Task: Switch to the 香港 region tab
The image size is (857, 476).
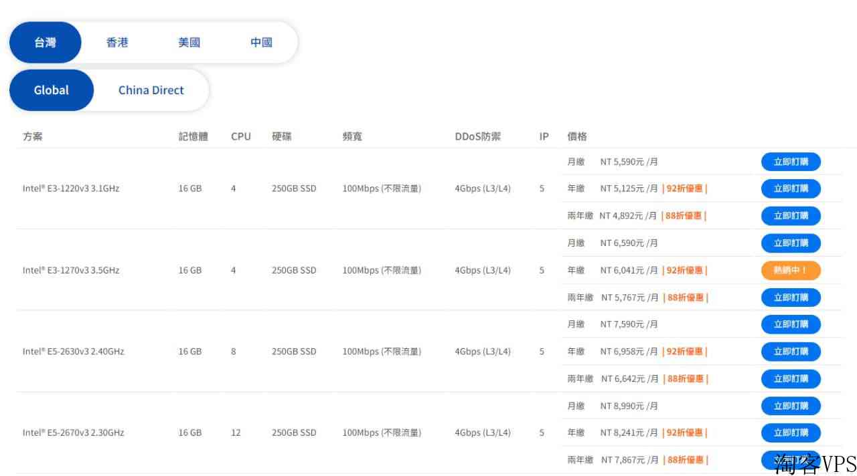Action: (117, 43)
